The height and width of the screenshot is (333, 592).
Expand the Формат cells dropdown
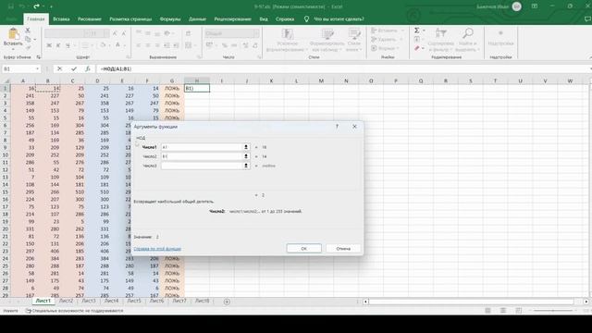[x=398, y=48]
